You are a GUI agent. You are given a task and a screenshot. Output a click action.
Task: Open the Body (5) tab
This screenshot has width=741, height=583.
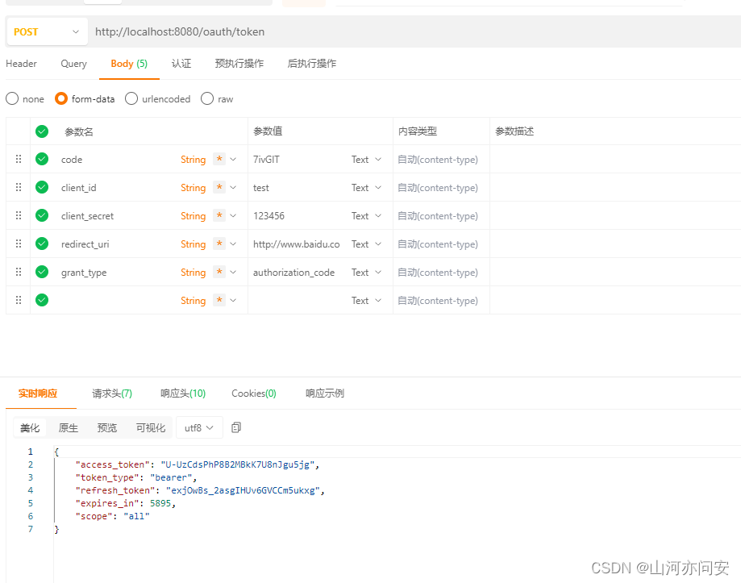point(129,64)
